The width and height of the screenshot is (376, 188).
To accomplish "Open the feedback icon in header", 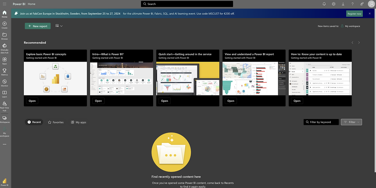I will (x=362, y=4).
